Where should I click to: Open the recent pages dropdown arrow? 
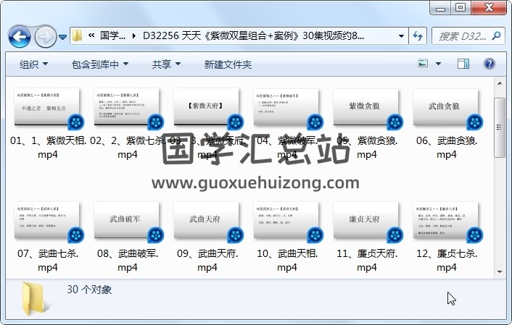(63, 36)
